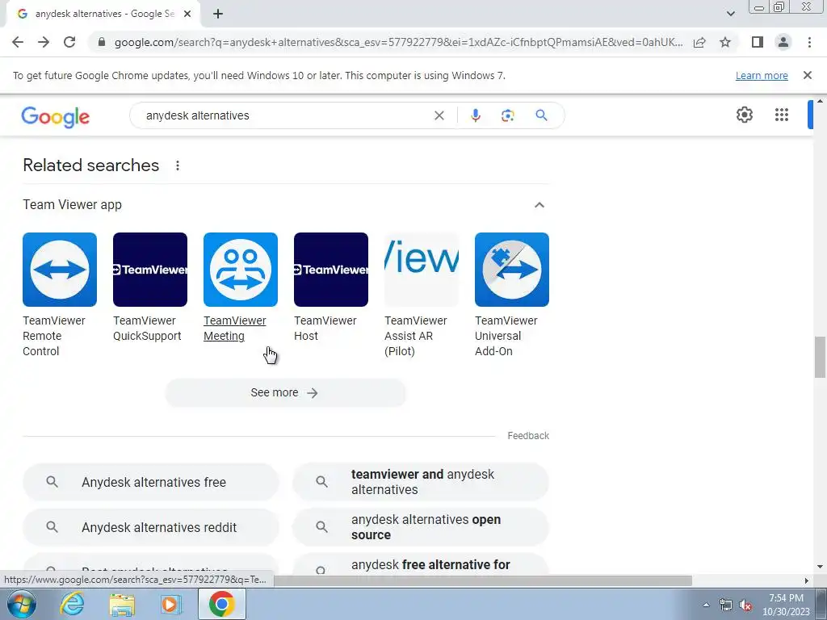Viewport: 827px width, 620px height.
Task: Search teamviewer and anydesk alternatives
Action: 421,482
